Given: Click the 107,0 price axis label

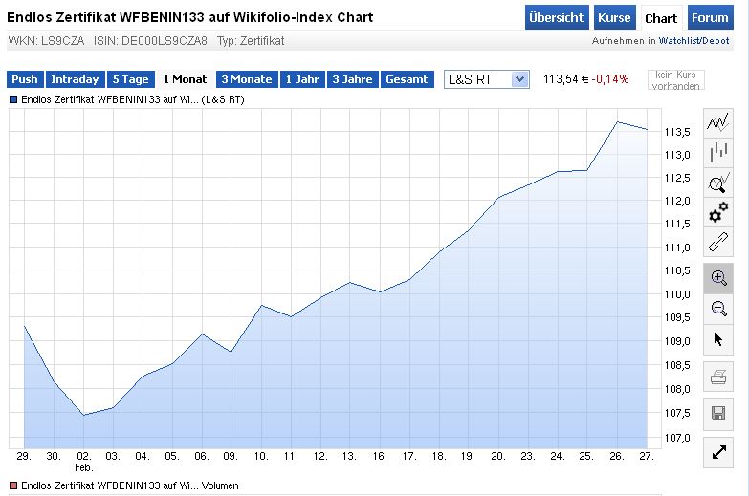Looking at the screenshot, I should [677, 438].
